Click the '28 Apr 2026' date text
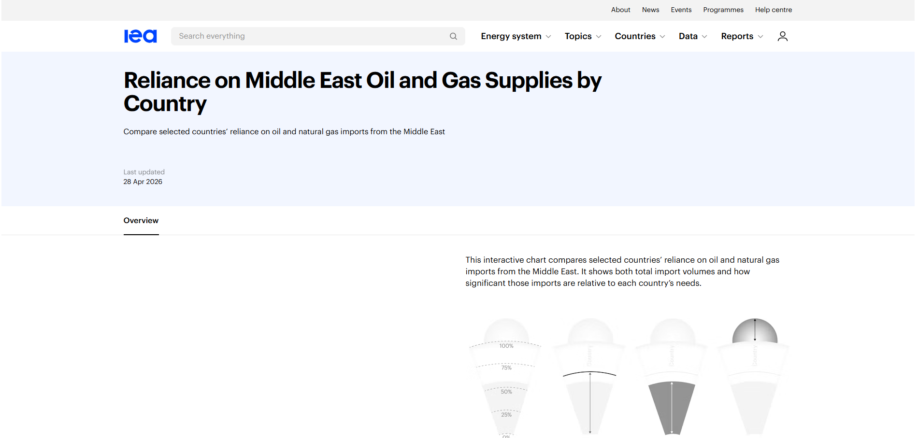This screenshot has width=918, height=438. click(143, 182)
